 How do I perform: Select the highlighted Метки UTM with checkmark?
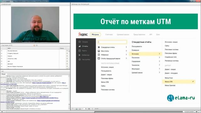[179, 82]
